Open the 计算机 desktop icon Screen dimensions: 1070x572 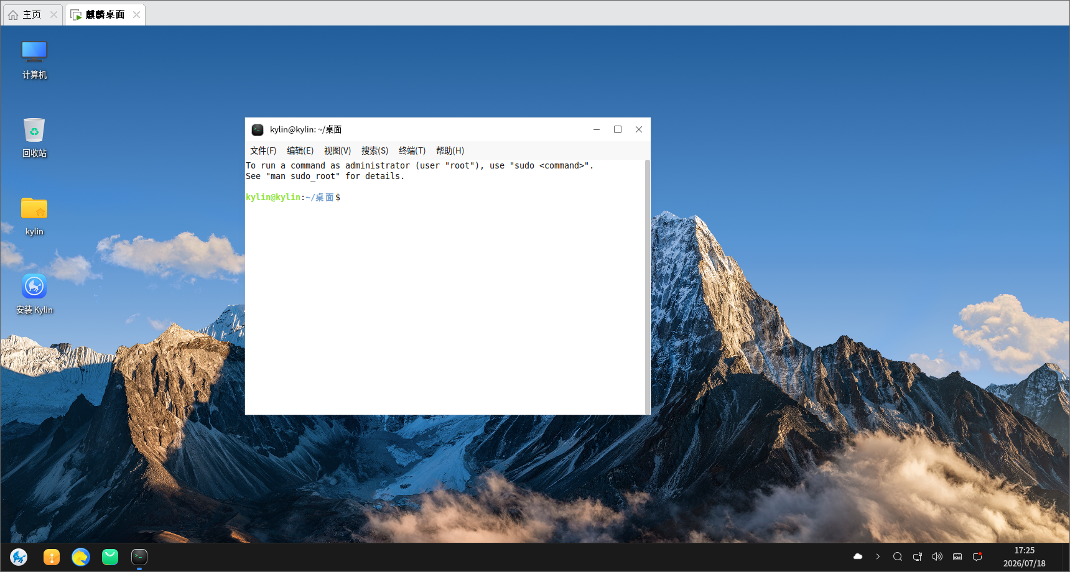click(x=34, y=60)
